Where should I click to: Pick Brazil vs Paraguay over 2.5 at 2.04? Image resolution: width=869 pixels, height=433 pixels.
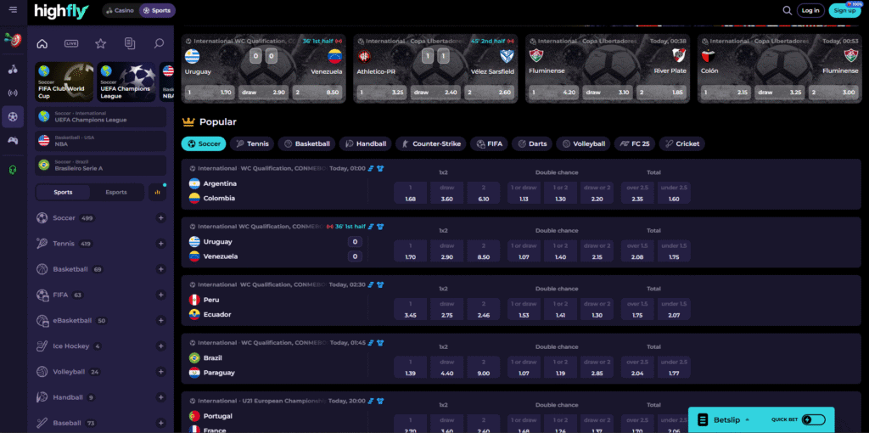coord(637,368)
